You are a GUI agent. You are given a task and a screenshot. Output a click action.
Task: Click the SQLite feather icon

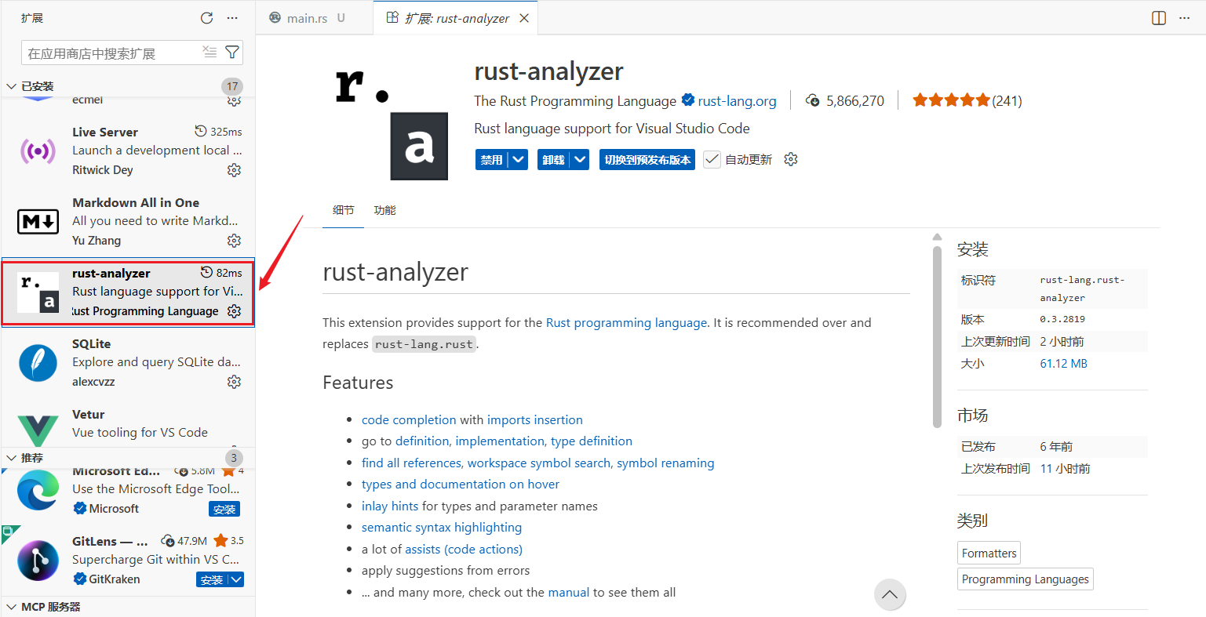38,362
